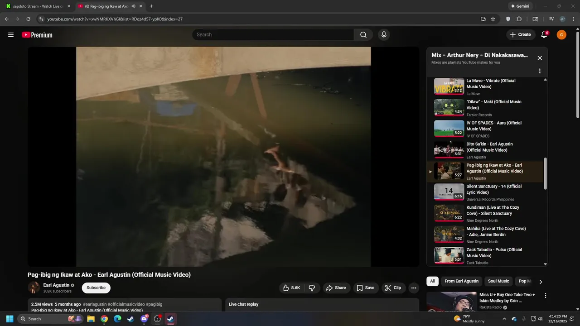
Task: Click the Chrome taskbar icon
Action: click(104, 319)
